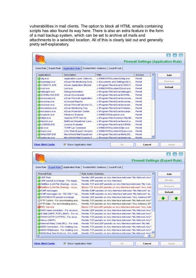This screenshot has height=278, width=196.
Task: Click scroll-left arrow of firewall rule list
Action: coord(38,236)
